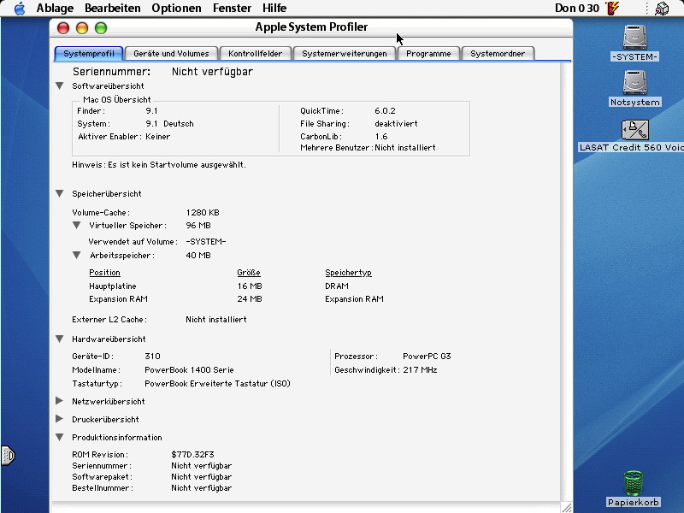The height and width of the screenshot is (513, 684).
Task: Switch to the Systemerweiterungen tab
Action: tap(345, 54)
